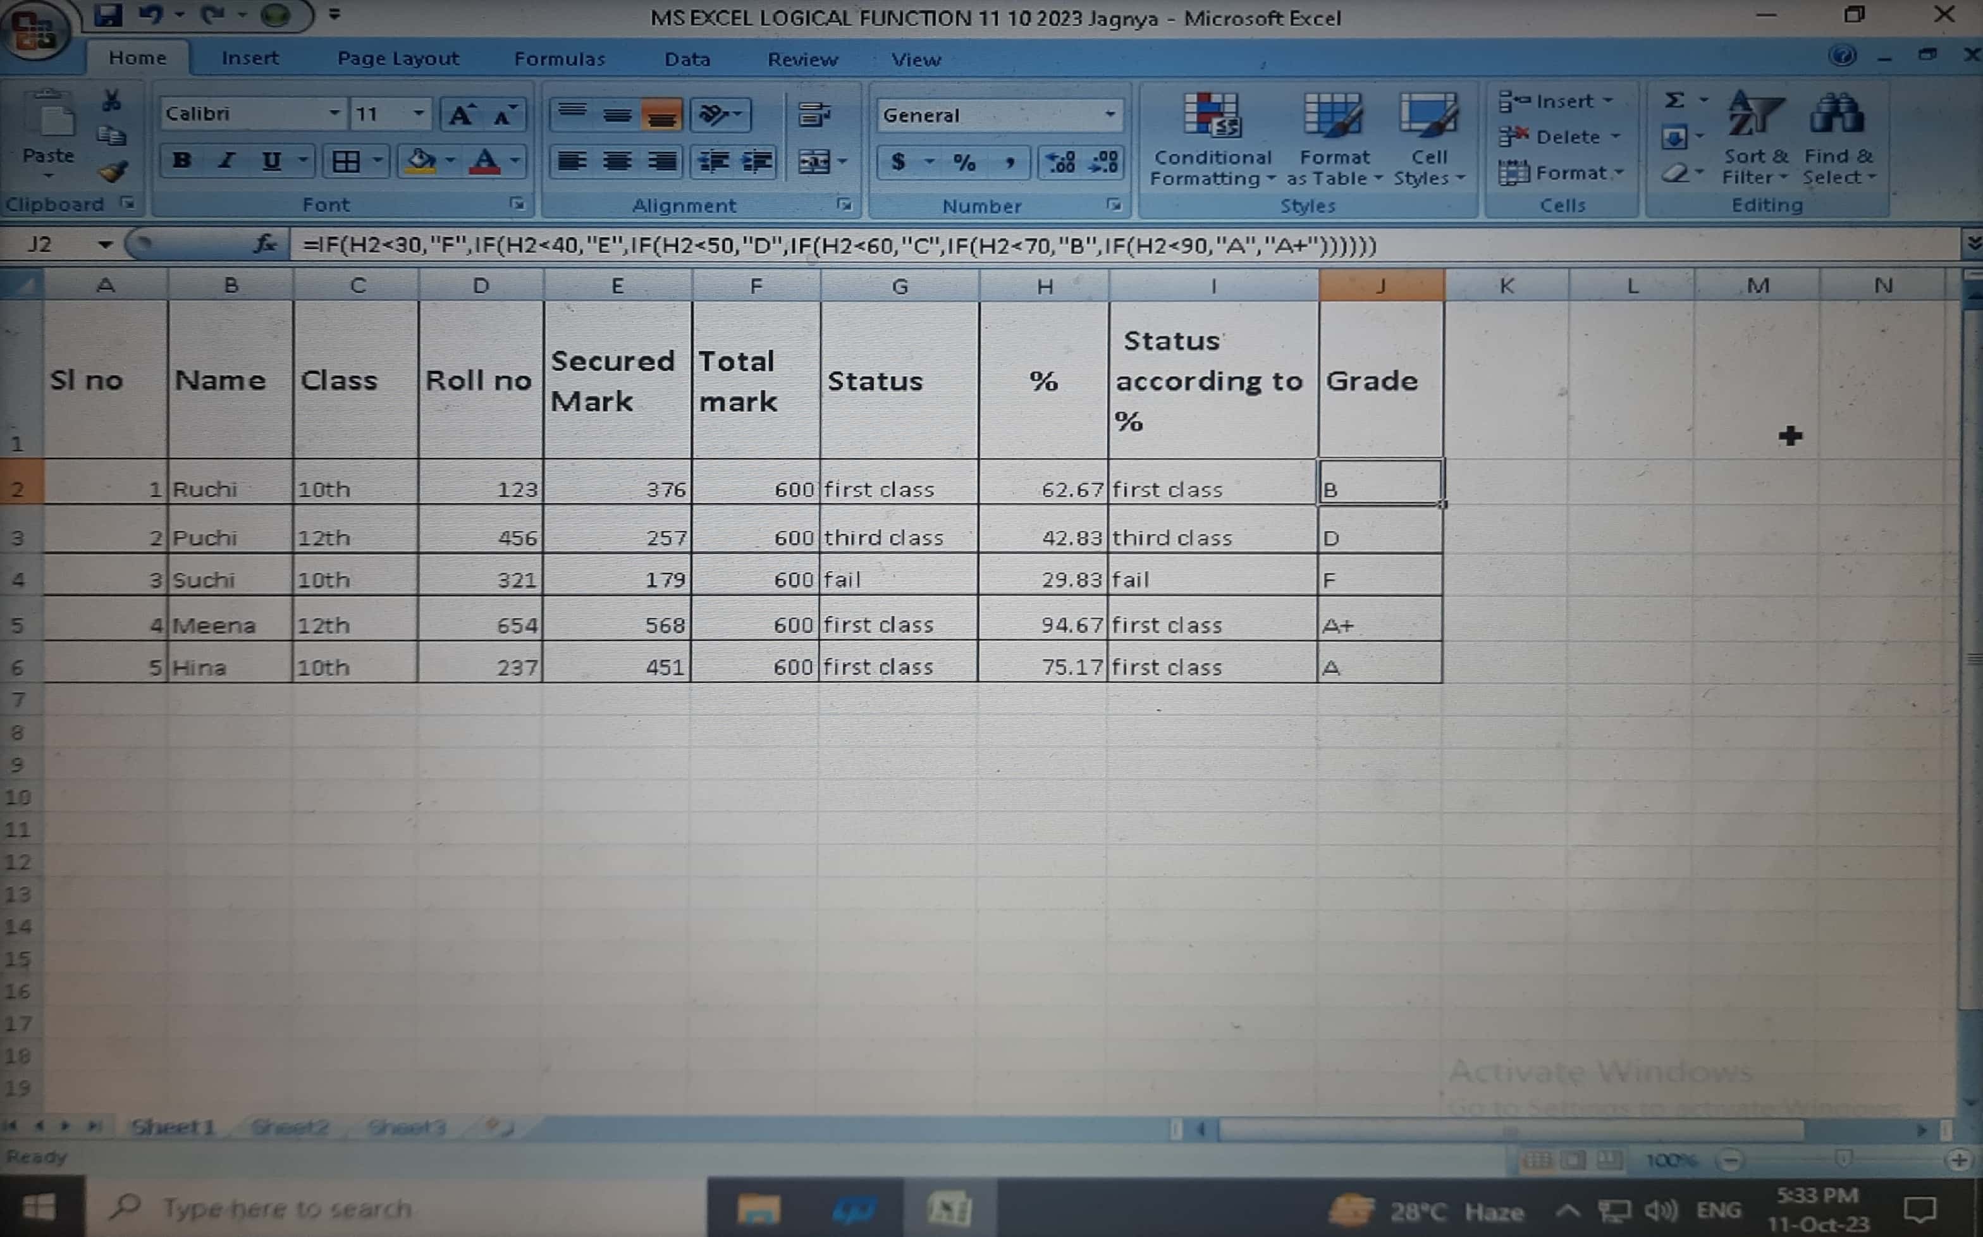Click the Insert Function fx icon
Image resolution: width=1983 pixels, height=1237 pixels.
pos(264,244)
